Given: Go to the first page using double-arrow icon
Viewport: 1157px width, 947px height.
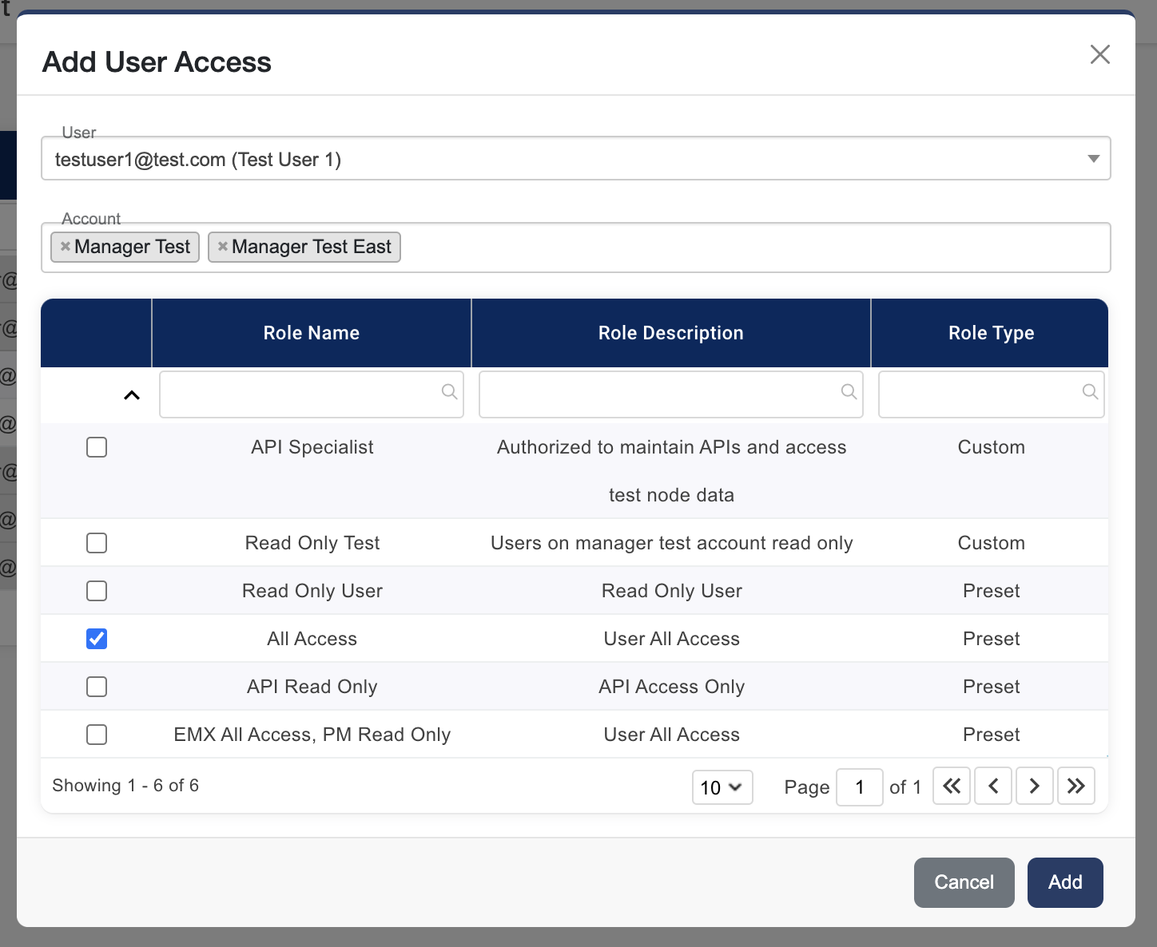Looking at the screenshot, I should [x=952, y=786].
